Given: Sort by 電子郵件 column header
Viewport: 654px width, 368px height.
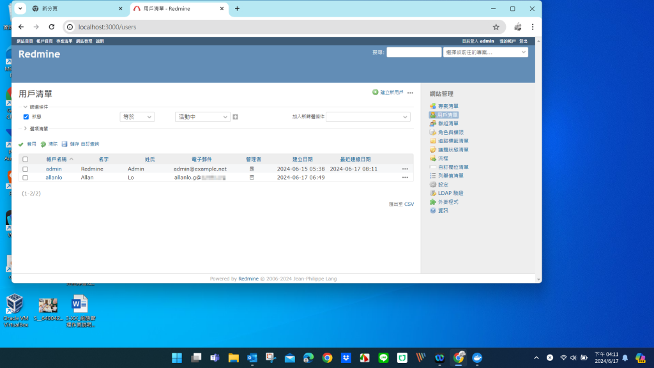Looking at the screenshot, I should 201,159.
